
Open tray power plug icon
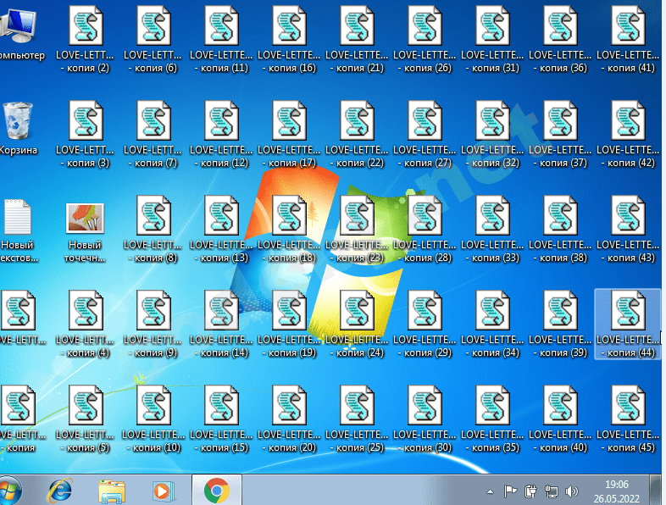coord(530,491)
